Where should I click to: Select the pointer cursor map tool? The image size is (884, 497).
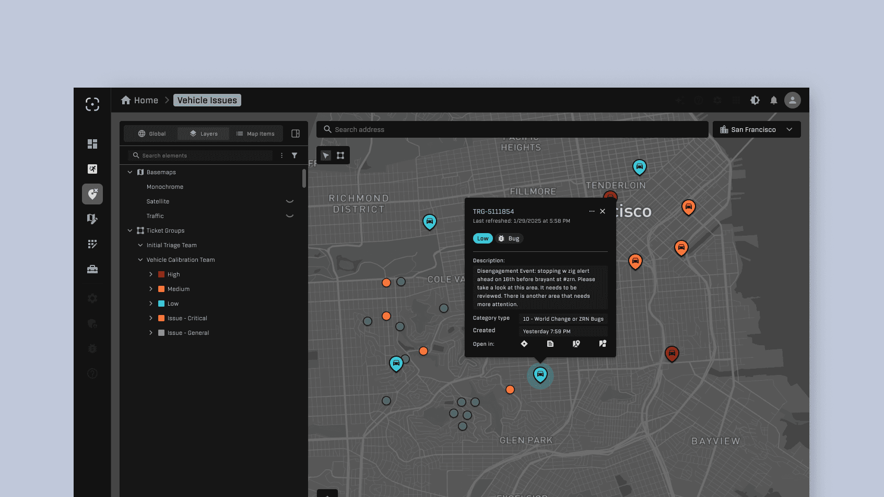[x=326, y=155]
